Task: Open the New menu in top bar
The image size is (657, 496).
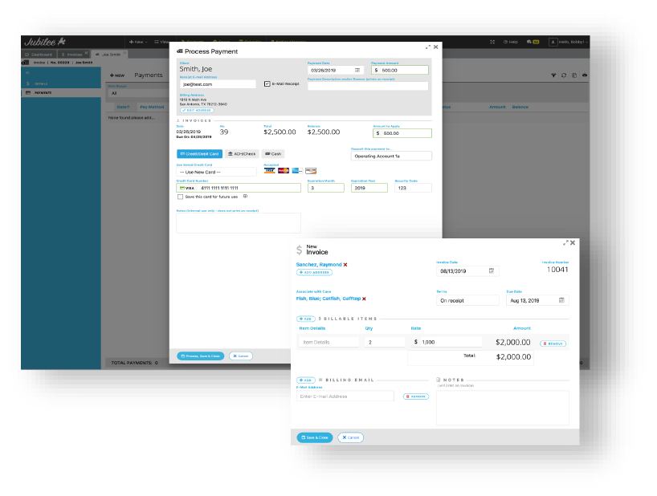Action: coord(138,42)
